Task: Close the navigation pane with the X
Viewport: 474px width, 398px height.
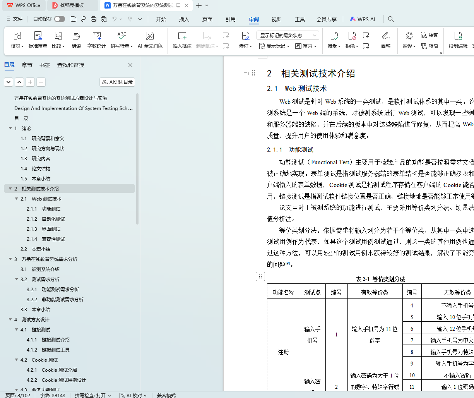Action: click(x=130, y=65)
